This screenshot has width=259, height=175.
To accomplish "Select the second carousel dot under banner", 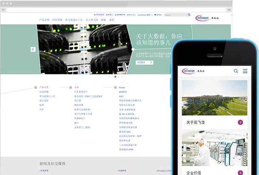I will click(112, 77).
